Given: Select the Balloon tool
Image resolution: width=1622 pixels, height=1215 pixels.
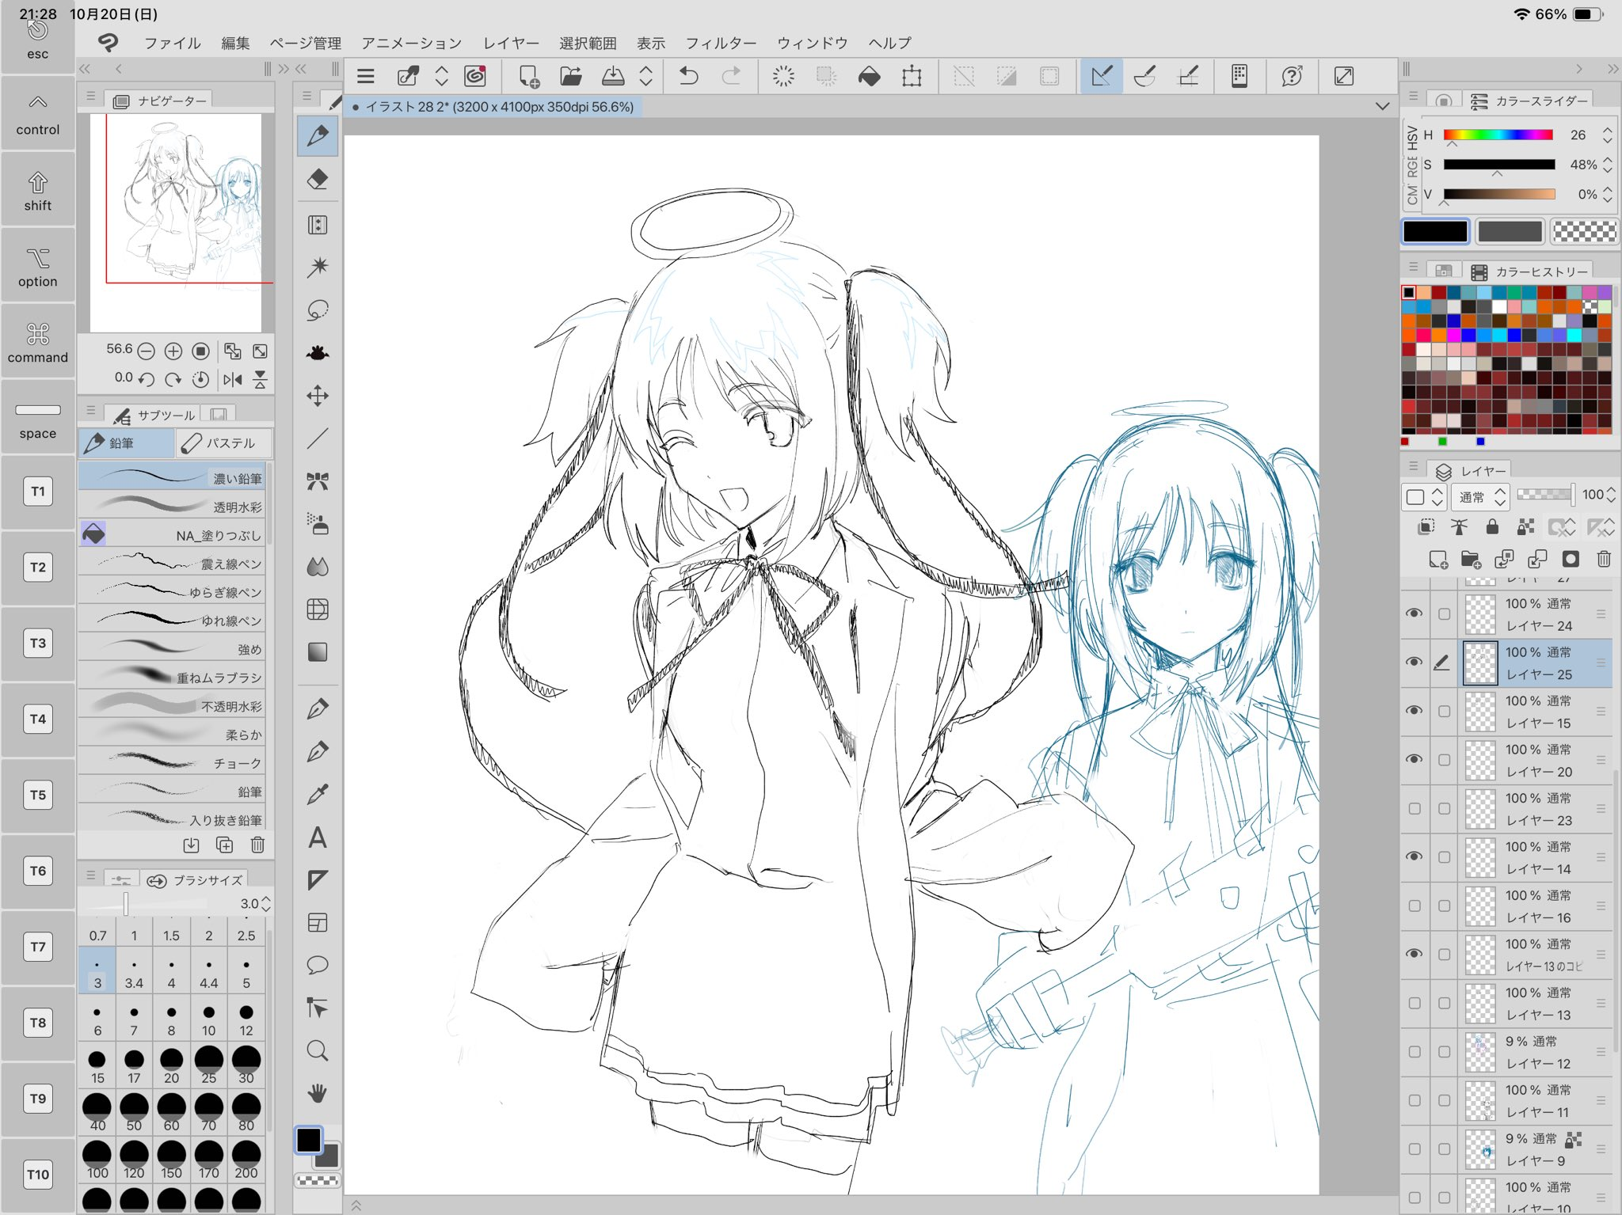Looking at the screenshot, I should (x=318, y=965).
